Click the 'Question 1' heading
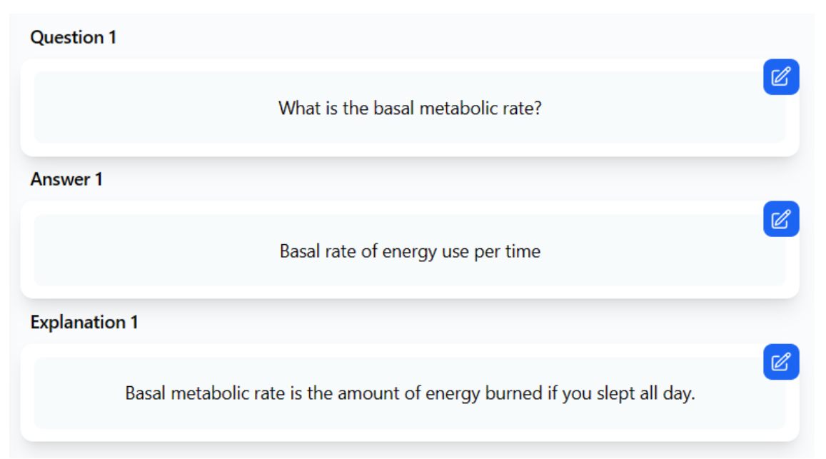Viewport: 826px width, 459px height. [x=74, y=37]
